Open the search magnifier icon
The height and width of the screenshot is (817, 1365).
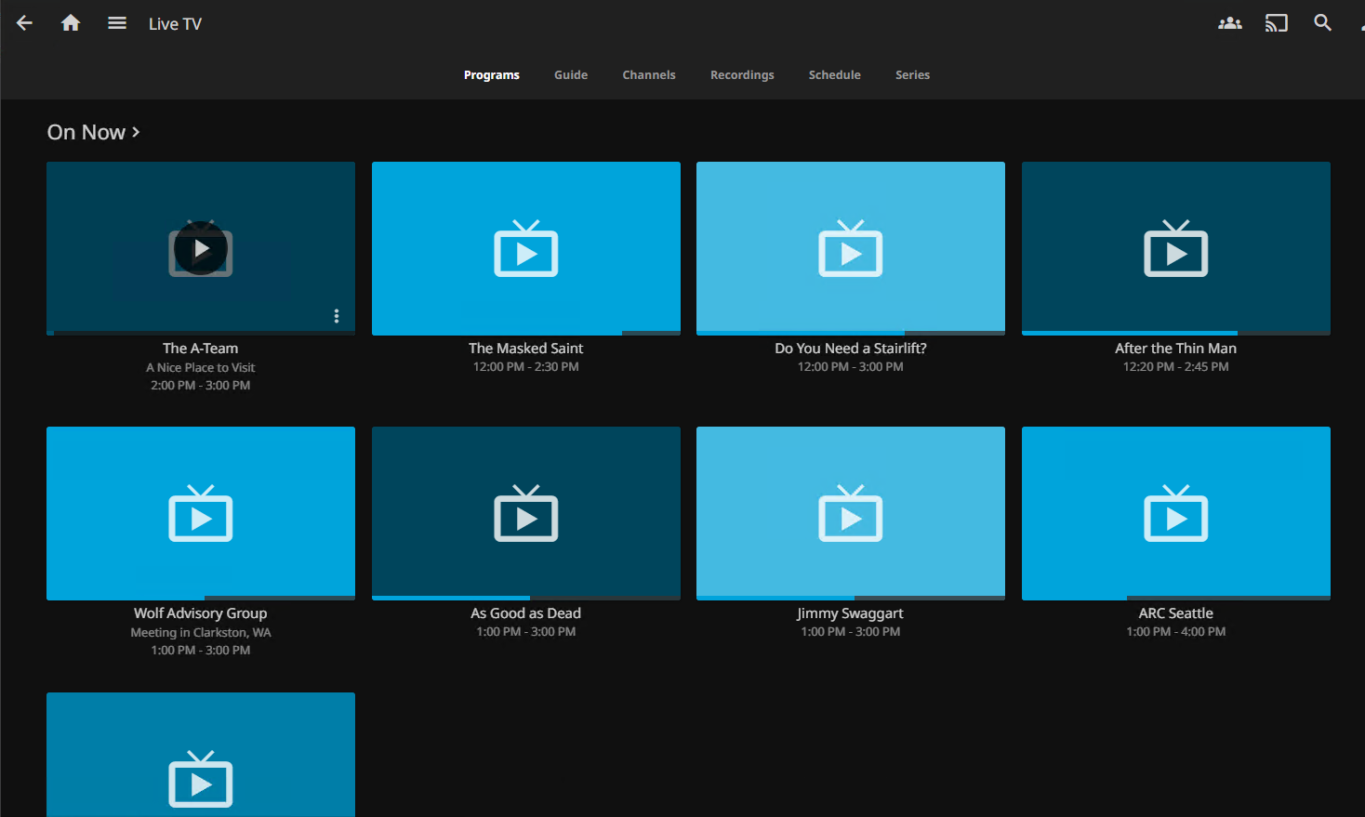[x=1322, y=23]
